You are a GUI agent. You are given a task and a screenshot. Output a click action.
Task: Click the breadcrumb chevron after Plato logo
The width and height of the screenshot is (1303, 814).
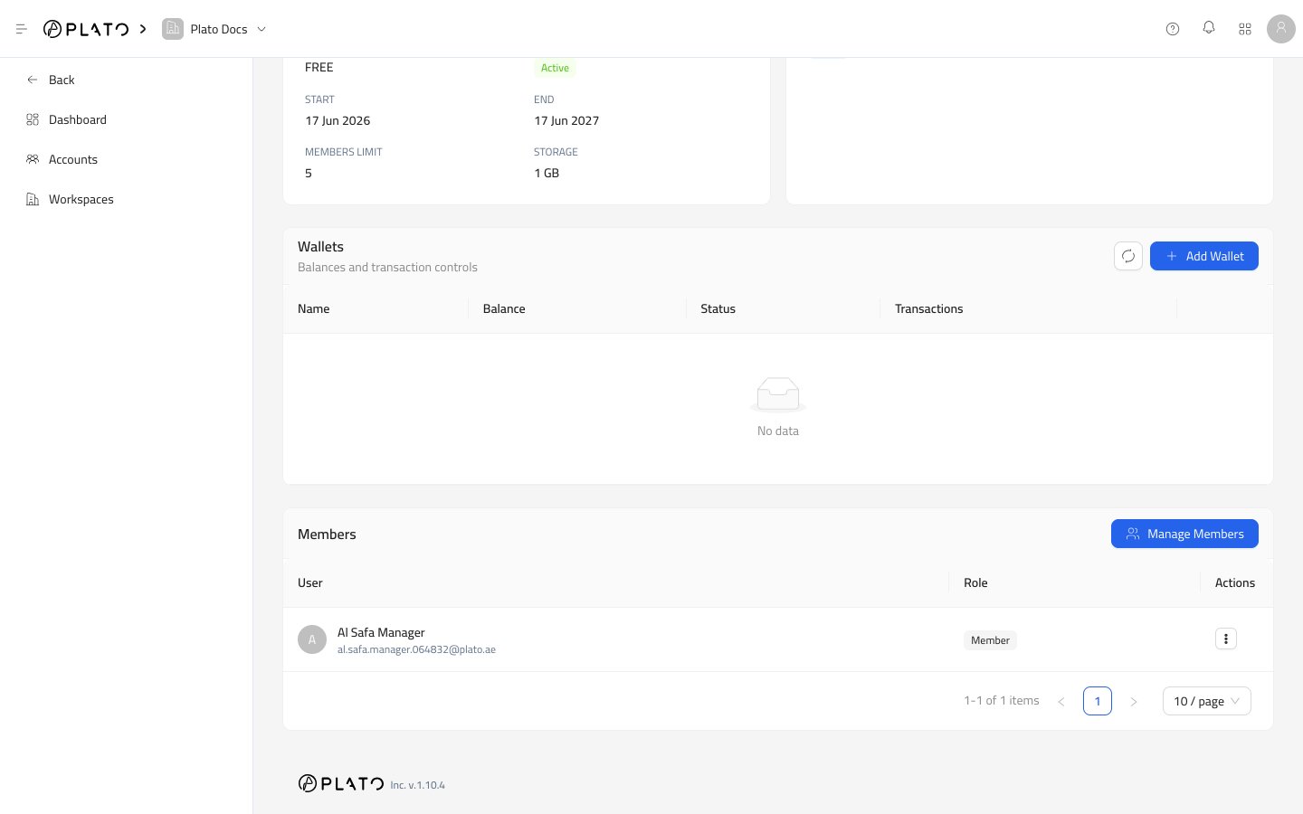pyautogui.click(x=143, y=29)
